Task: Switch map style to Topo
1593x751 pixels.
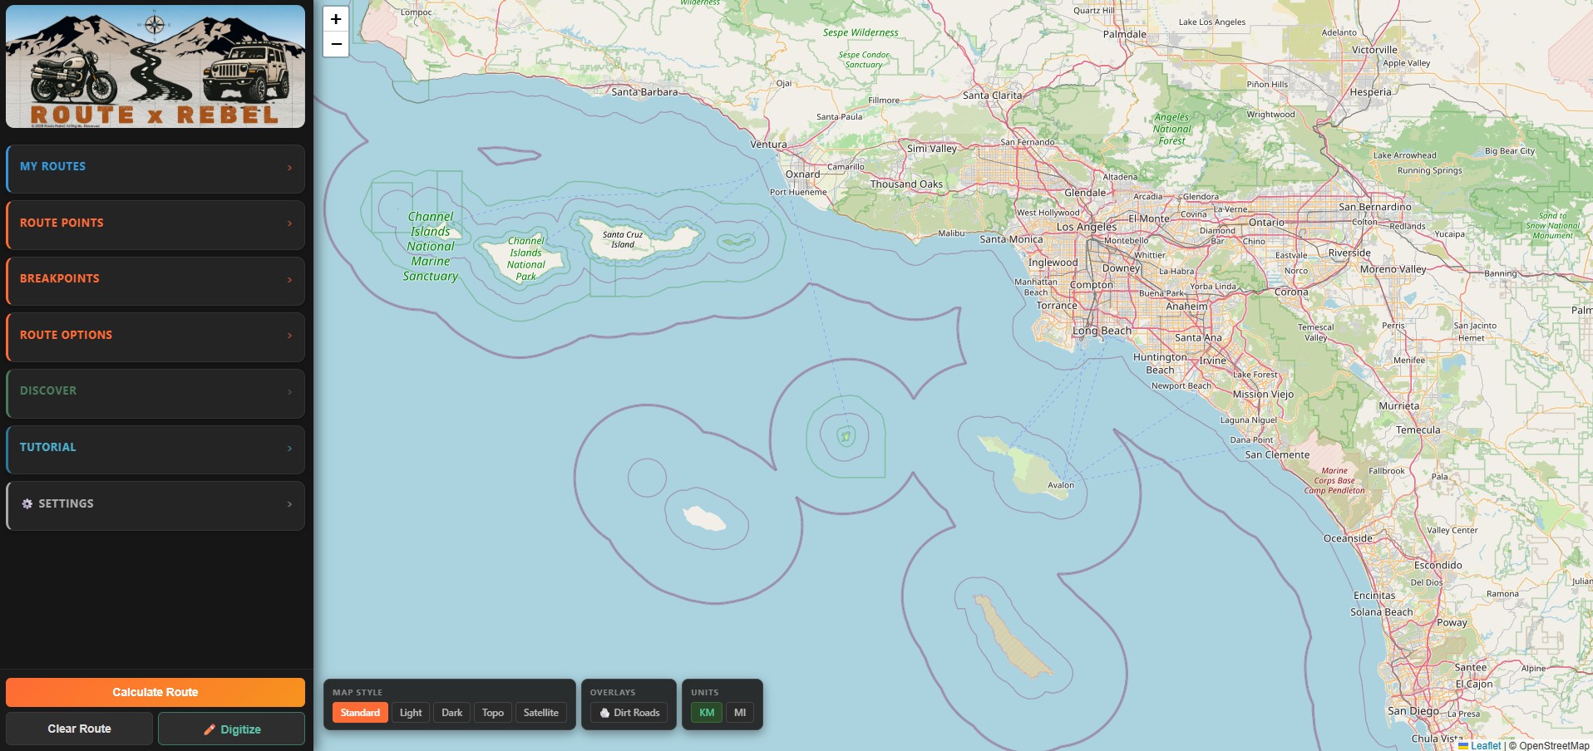Action: (x=493, y=713)
